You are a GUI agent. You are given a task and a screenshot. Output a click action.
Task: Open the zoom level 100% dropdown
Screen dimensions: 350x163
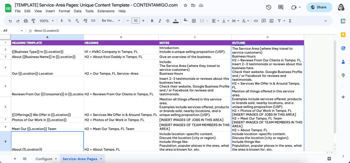click(x=46, y=21)
